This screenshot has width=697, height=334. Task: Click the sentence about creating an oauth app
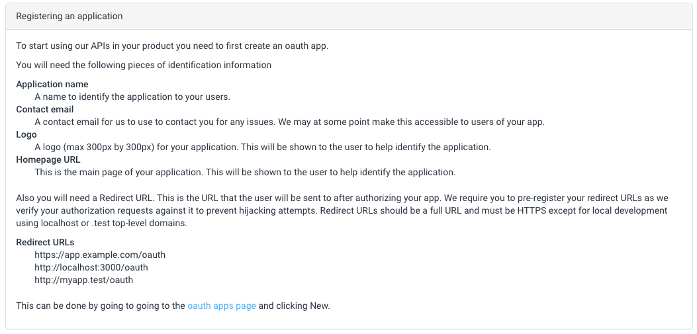pos(172,46)
